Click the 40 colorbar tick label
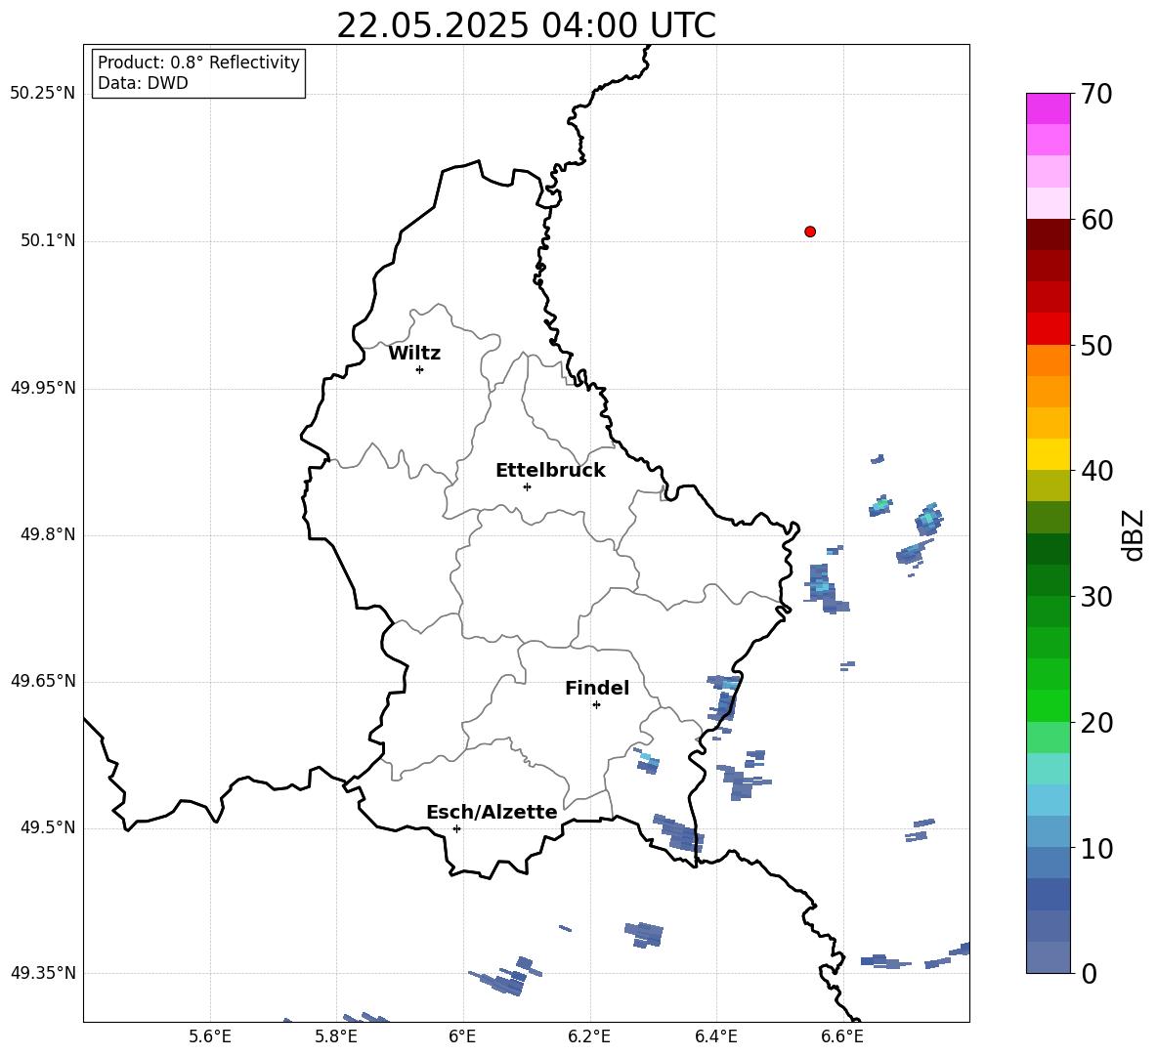 click(1096, 471)
